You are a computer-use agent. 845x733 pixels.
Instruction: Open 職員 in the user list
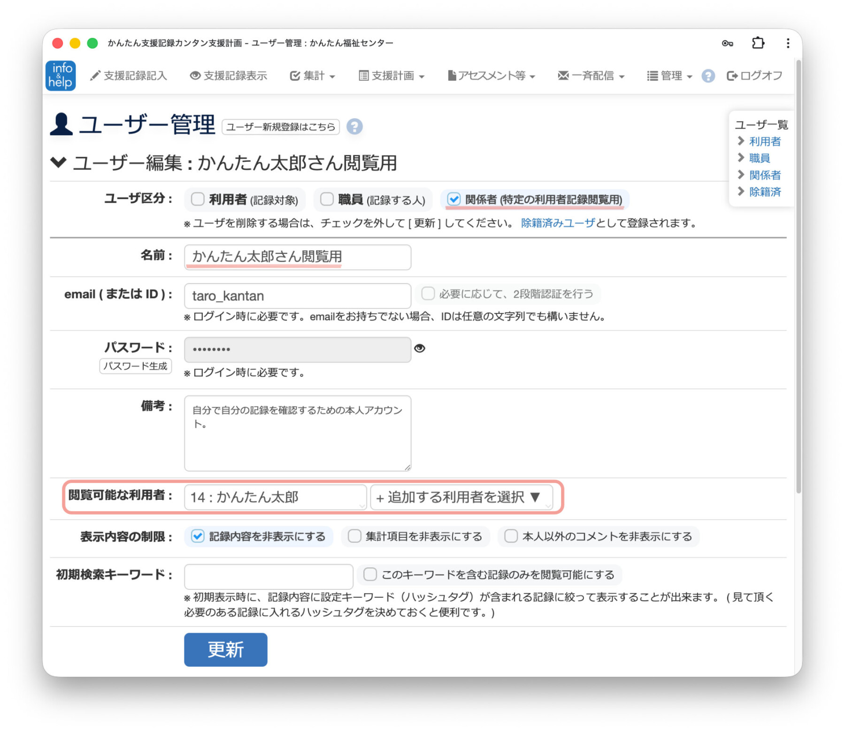pos(760,158)
